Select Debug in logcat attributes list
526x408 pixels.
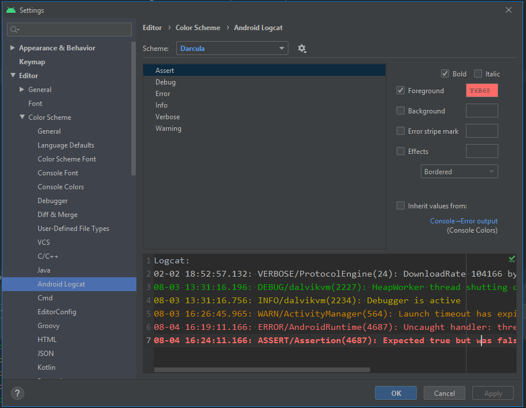click(264, 82)
